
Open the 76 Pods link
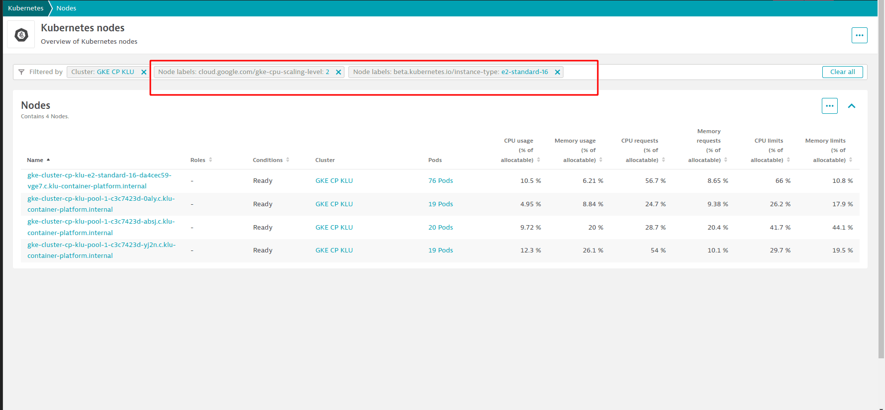click(441, 181)
